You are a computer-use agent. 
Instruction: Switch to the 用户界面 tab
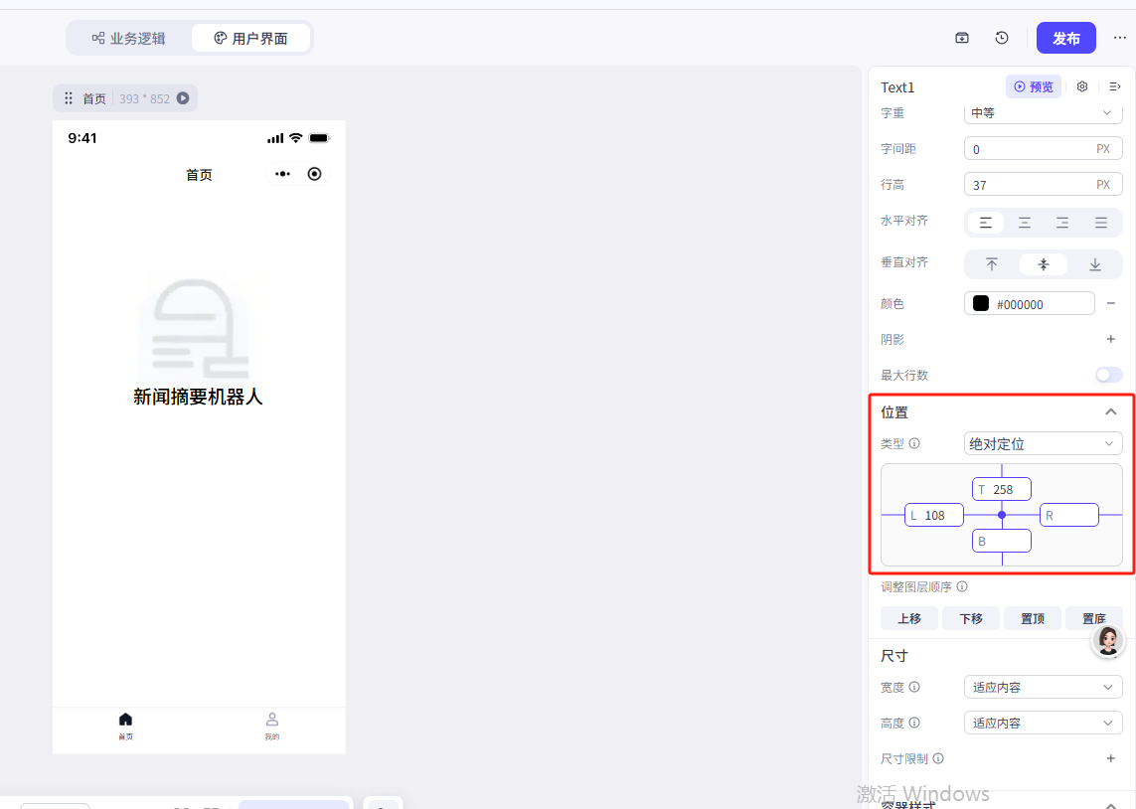[x=251, y=39]
